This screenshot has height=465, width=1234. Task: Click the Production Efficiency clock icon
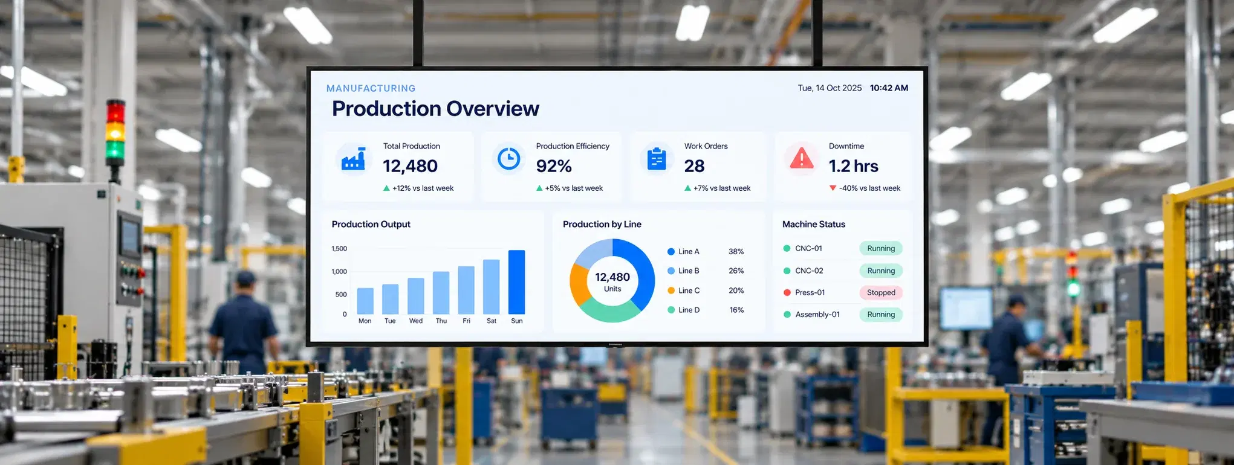[508, 159]
